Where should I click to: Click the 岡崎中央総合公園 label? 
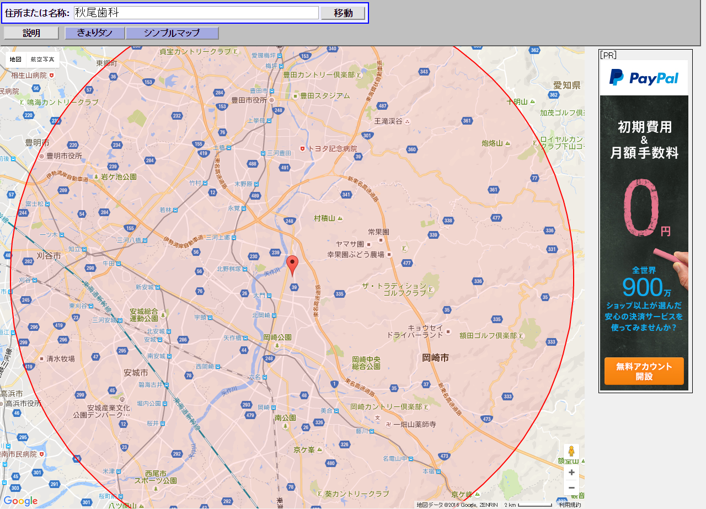(366, 362)
